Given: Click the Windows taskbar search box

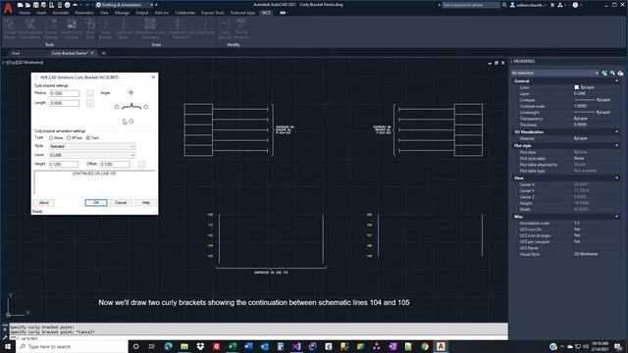Looking at the screenshot, I should click(72, 346).
